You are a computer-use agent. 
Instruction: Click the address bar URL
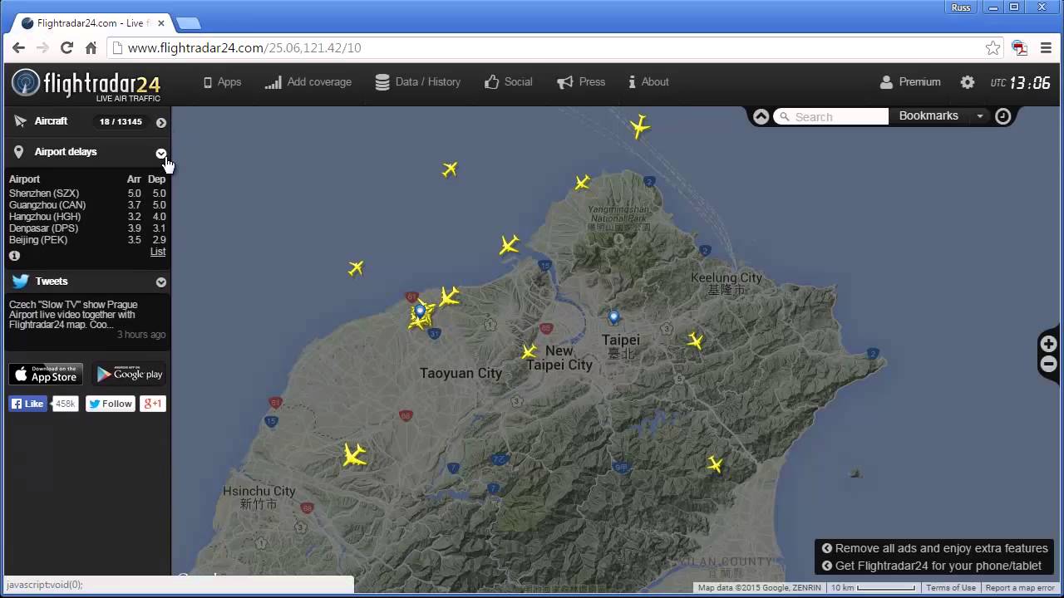pos(244,48)
